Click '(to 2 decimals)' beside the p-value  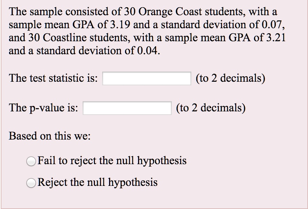(x=211, y=107)
